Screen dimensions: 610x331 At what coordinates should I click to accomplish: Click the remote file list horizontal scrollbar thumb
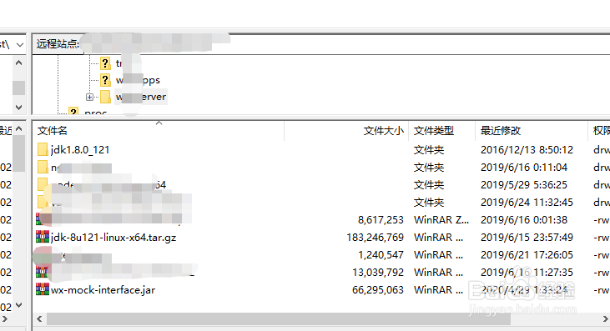click(279, 319)
